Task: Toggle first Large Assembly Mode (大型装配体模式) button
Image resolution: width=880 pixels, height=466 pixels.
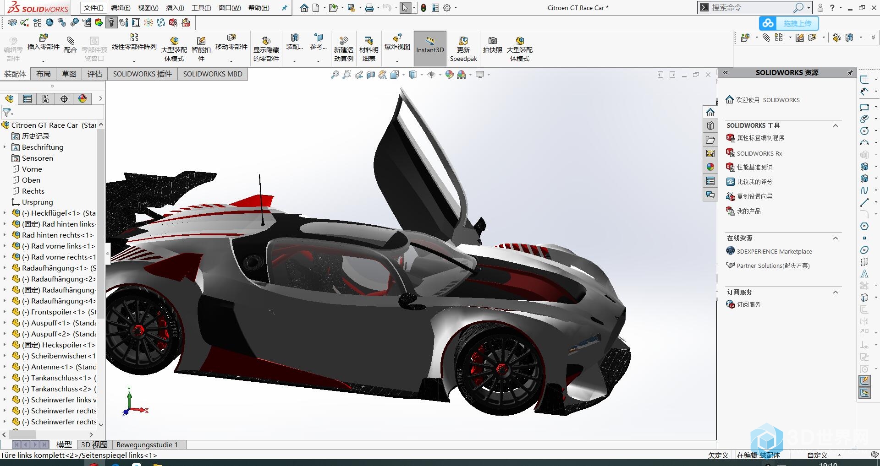Action: coord(174,49)
